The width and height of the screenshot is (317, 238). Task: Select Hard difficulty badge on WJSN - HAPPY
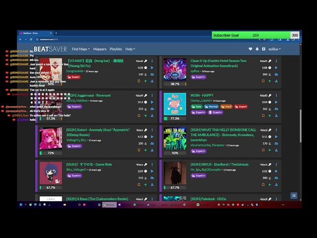pos(226,107)
